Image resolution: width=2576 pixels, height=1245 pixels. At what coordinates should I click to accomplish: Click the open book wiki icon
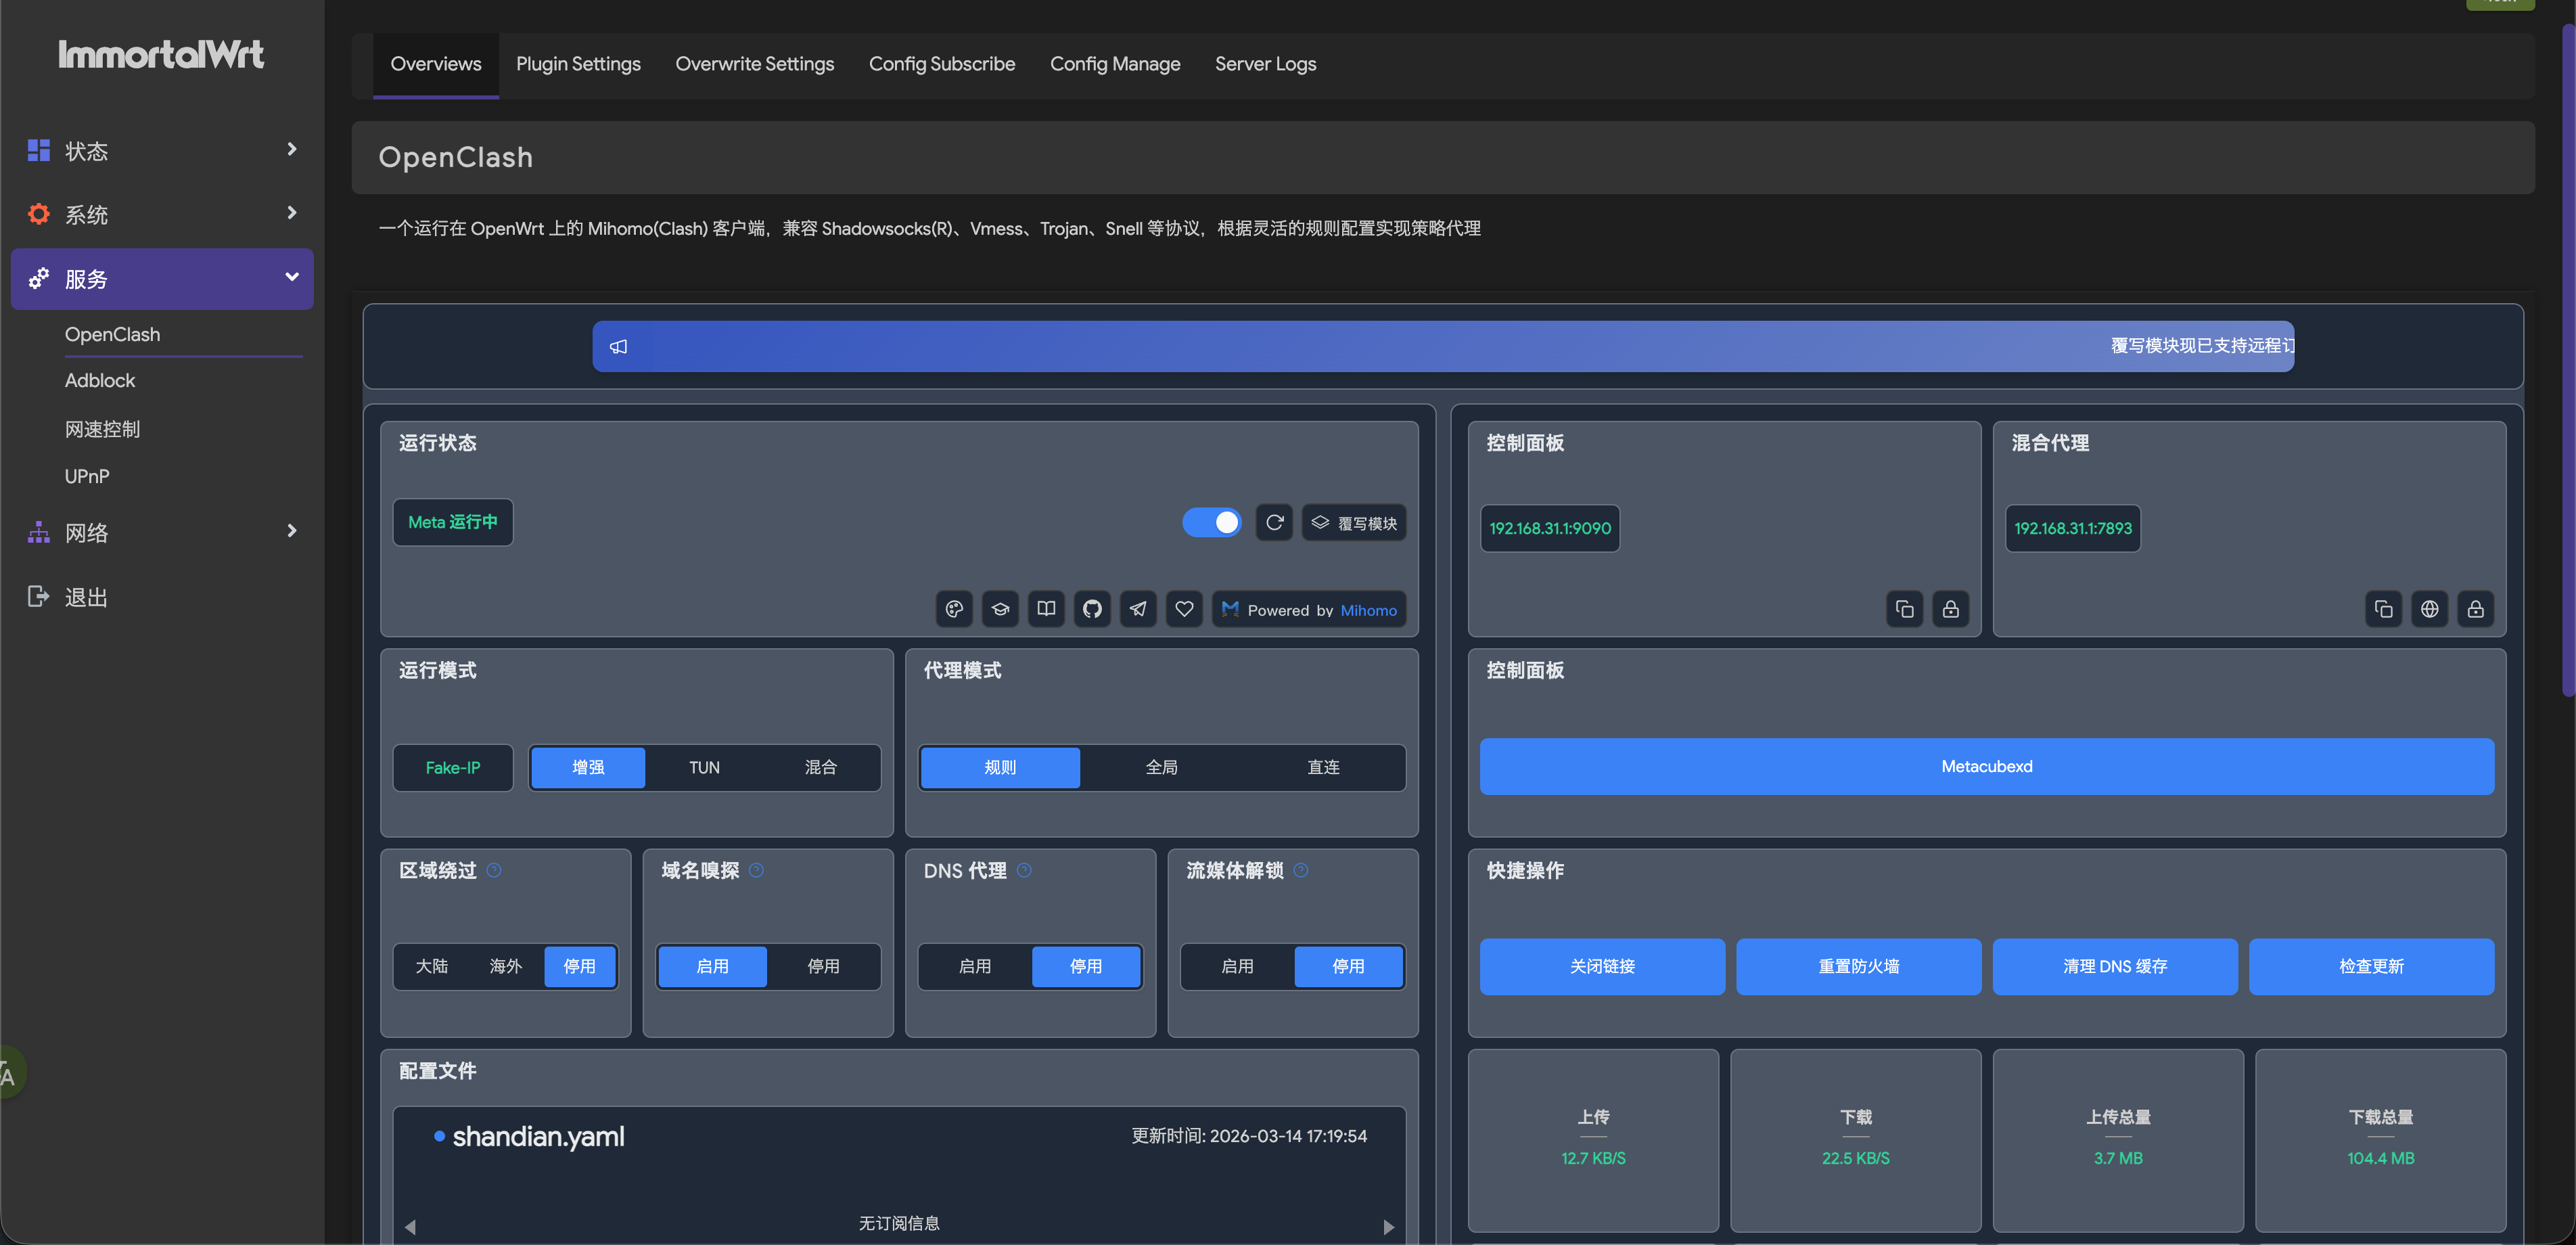point(1046,609)
